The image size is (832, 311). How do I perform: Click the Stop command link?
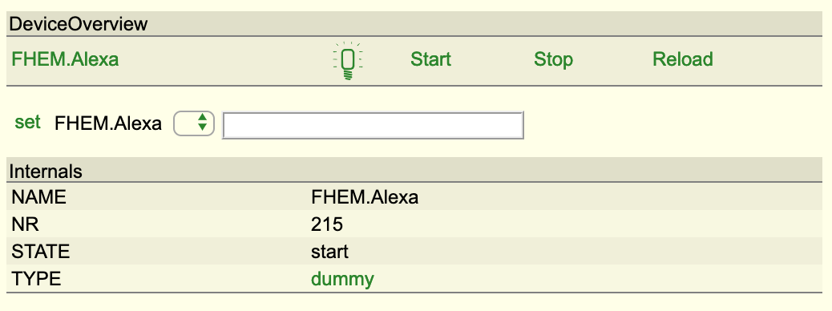[x=553, y=59]
